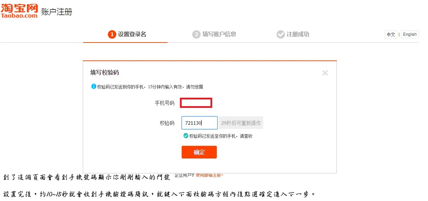Click the Taobao.com logo

19,11
